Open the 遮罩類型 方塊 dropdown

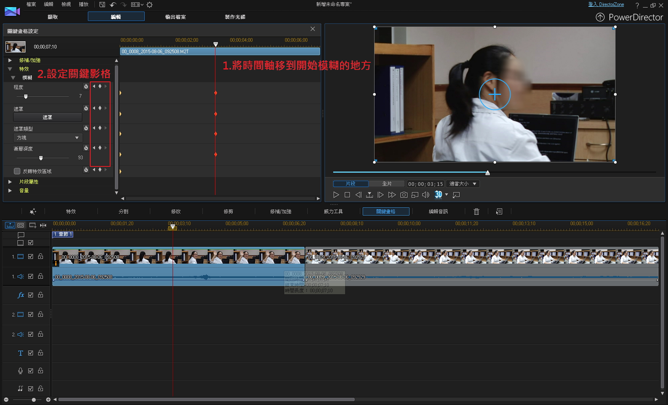point(48,138)
